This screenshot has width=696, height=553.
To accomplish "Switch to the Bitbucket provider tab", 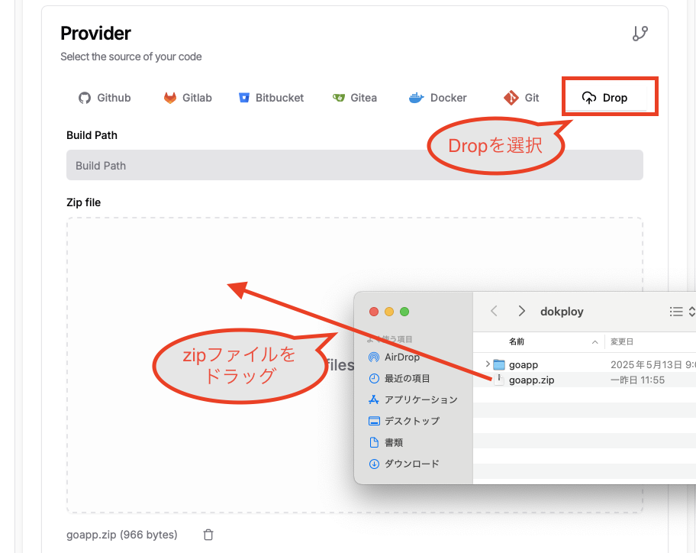I will pos(271,98).
